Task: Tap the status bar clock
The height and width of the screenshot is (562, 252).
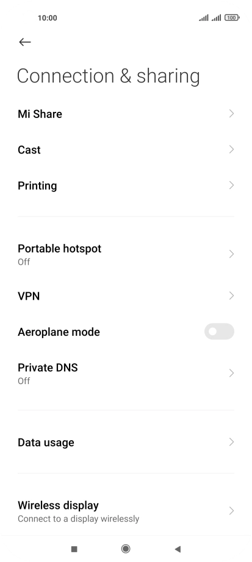Action: [47, 18]
